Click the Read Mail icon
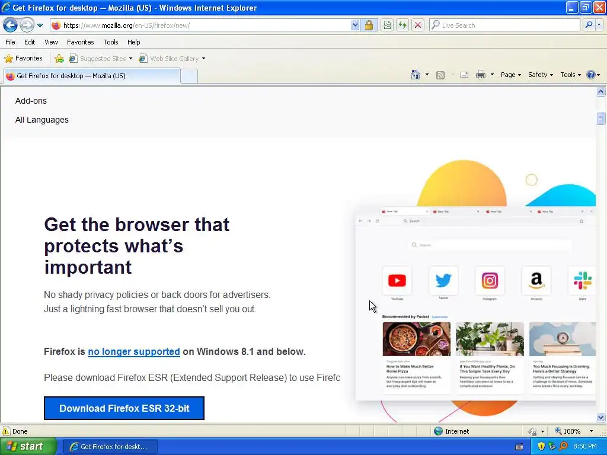Image resolution: width=607 pixels, height=455 pixels. (464, 75)
